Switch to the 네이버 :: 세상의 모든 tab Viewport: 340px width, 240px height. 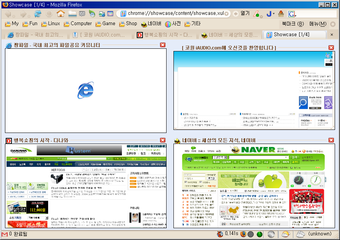pos(230,35)
